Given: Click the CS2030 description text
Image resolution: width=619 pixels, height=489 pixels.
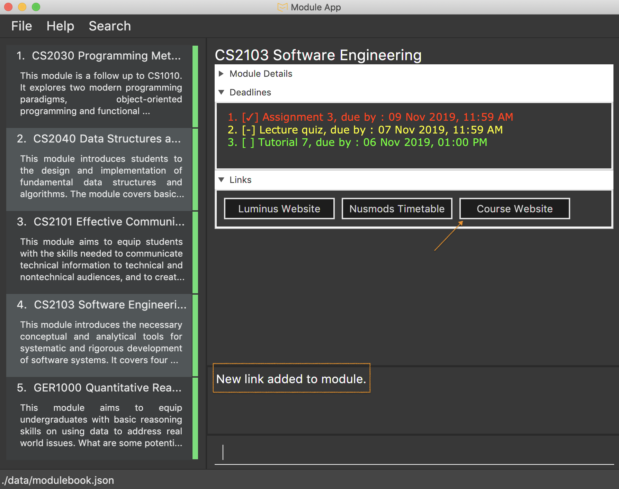Looking at the screenshot, I should coord(101,93).
